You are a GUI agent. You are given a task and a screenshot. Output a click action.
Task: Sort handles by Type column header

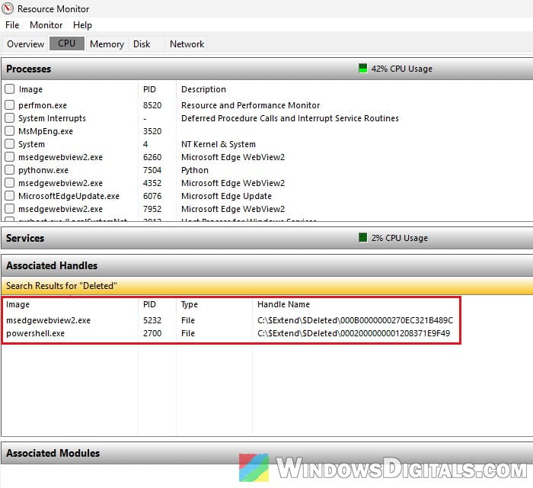tap(190, 304)
